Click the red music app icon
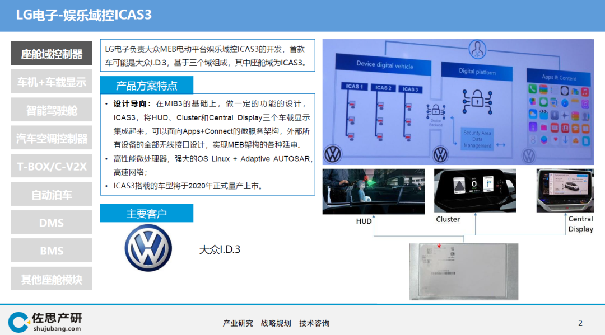605x335 pixels. (585, 92)
